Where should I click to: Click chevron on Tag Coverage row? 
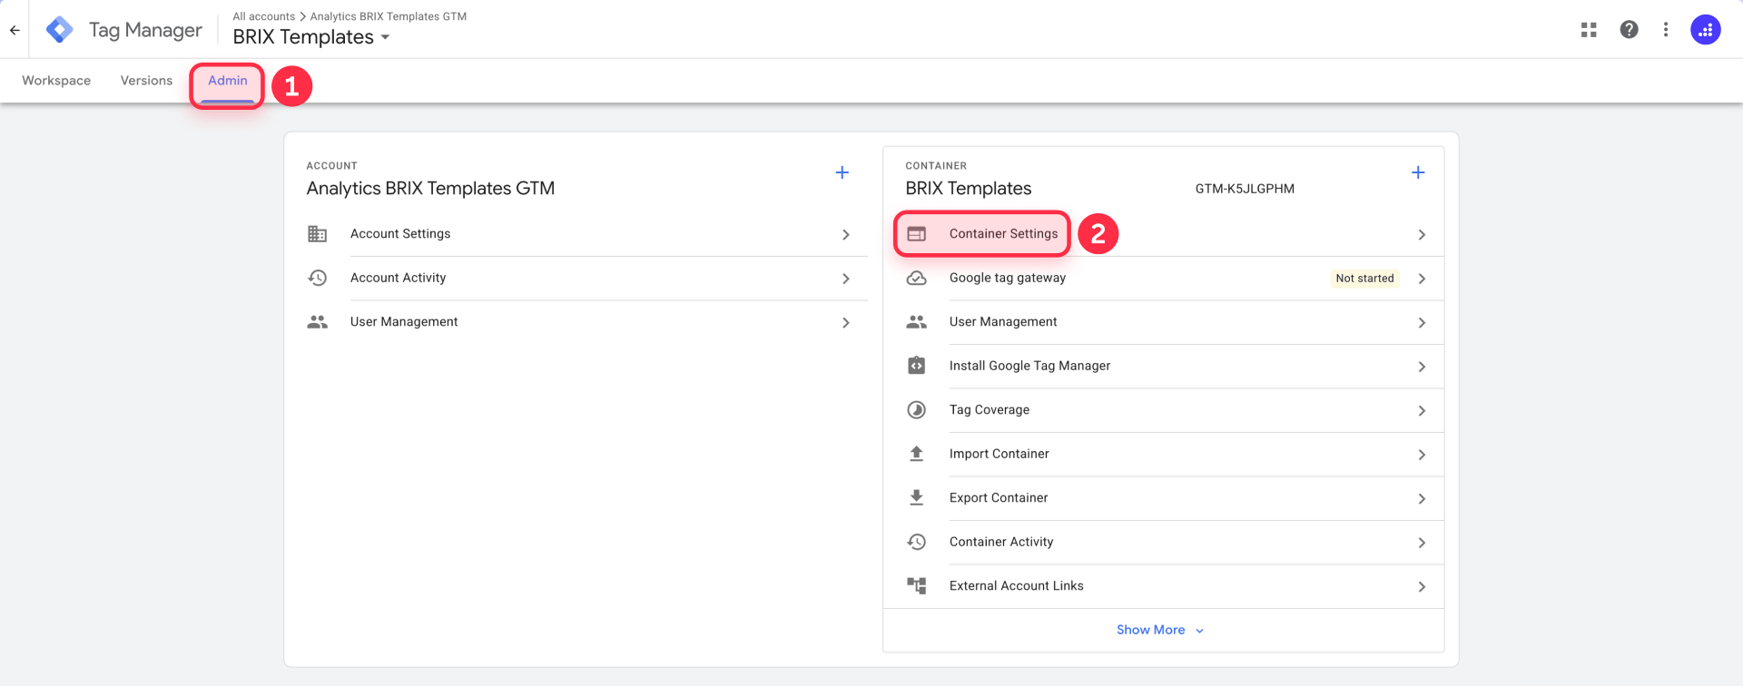(1422, 411)
